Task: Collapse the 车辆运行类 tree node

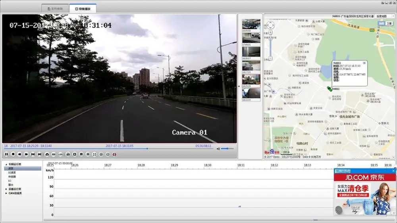Action: tap(6, 164)
